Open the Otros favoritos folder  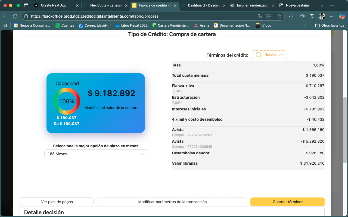329,25
